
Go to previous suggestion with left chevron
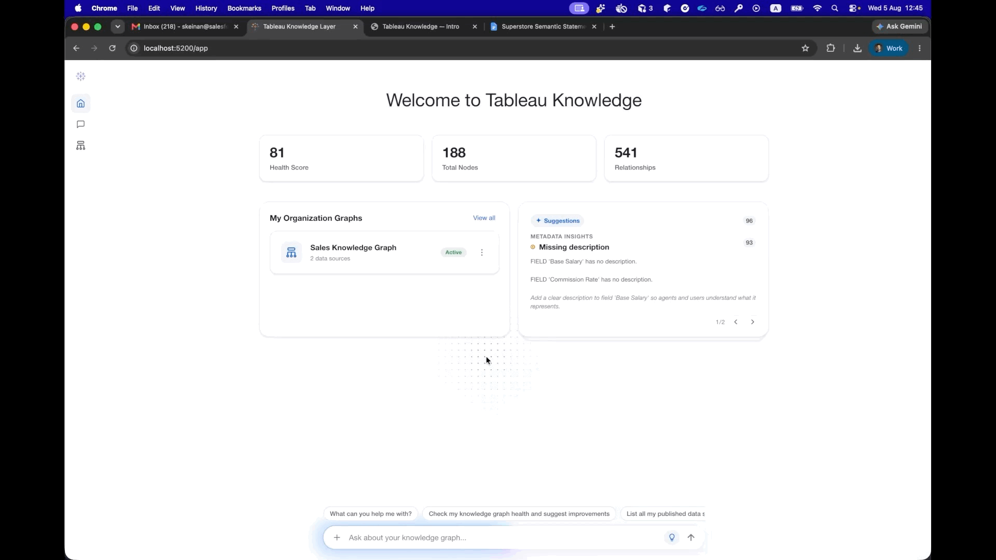[736, 322]
